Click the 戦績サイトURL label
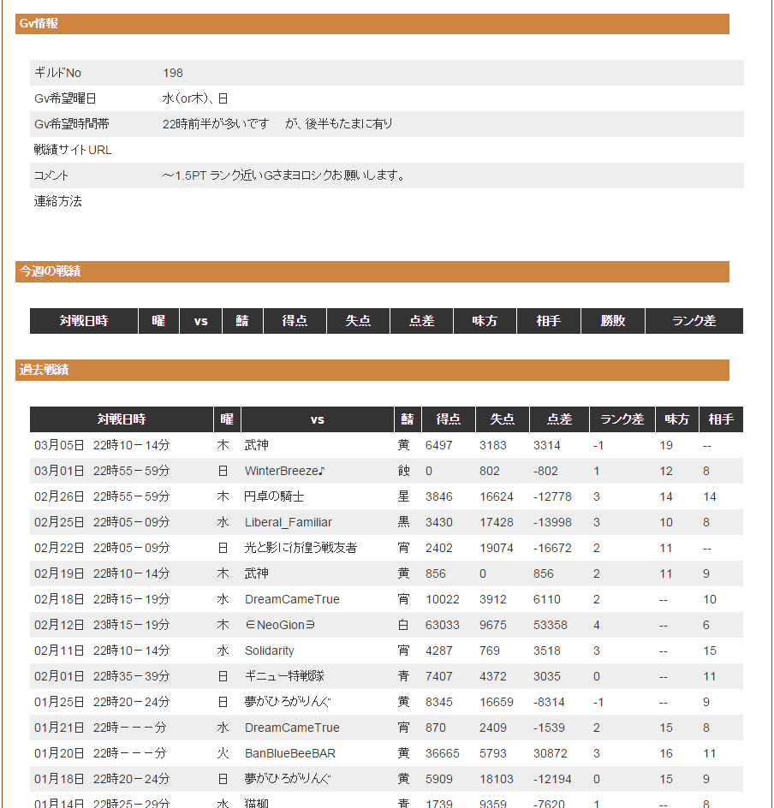 pos(73,150)
